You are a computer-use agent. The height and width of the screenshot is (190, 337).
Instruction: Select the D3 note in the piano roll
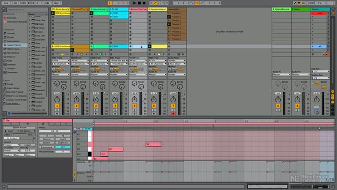(153, 144)
